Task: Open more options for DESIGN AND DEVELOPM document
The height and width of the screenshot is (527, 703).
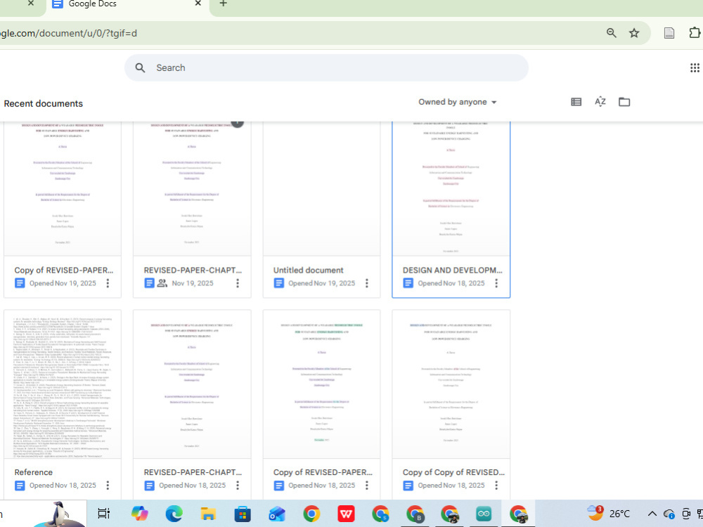Action: [x=496, y=283]
